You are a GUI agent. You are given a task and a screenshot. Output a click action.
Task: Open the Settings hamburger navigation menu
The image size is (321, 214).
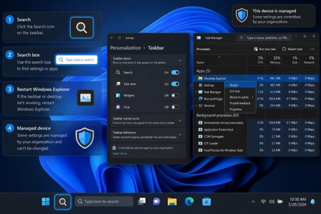click(119, 38)
